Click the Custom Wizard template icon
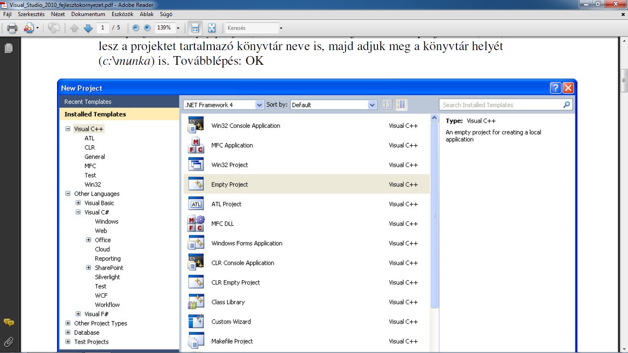The height and width of the screenshot is (353, 628). click(x=196, y=322)
